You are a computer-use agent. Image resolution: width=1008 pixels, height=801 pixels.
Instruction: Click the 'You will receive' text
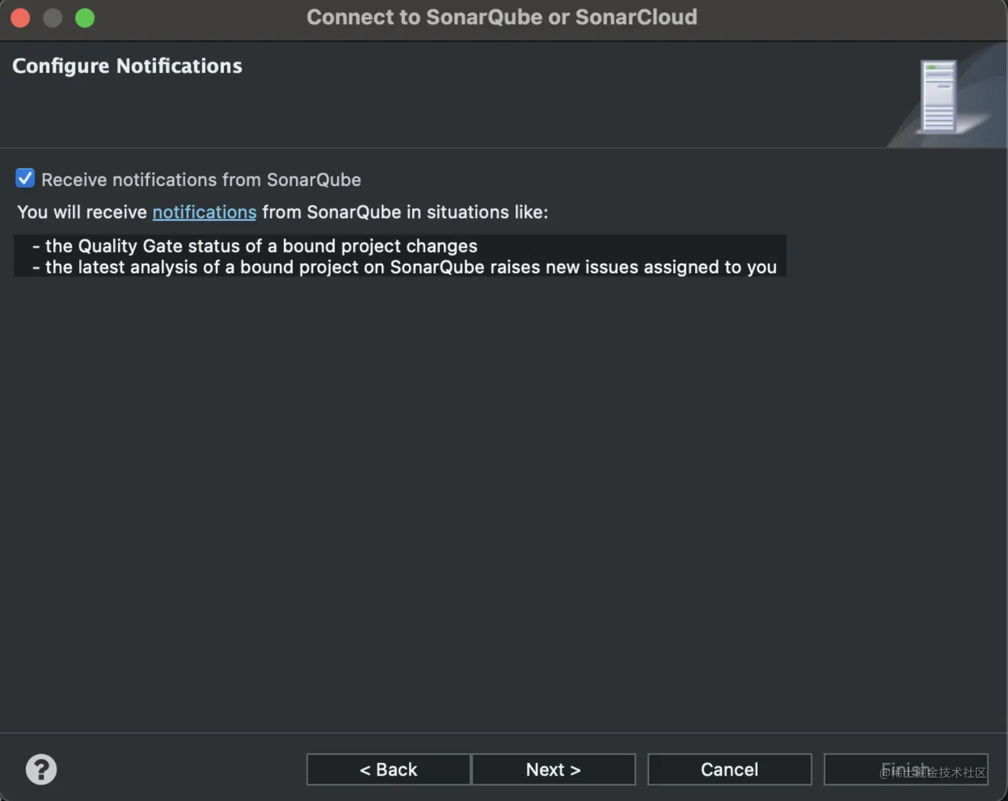click(81, 212)
